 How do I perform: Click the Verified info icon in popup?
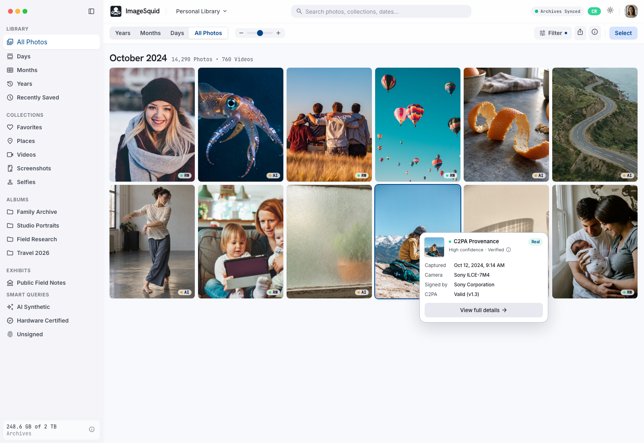pos(508,250)
